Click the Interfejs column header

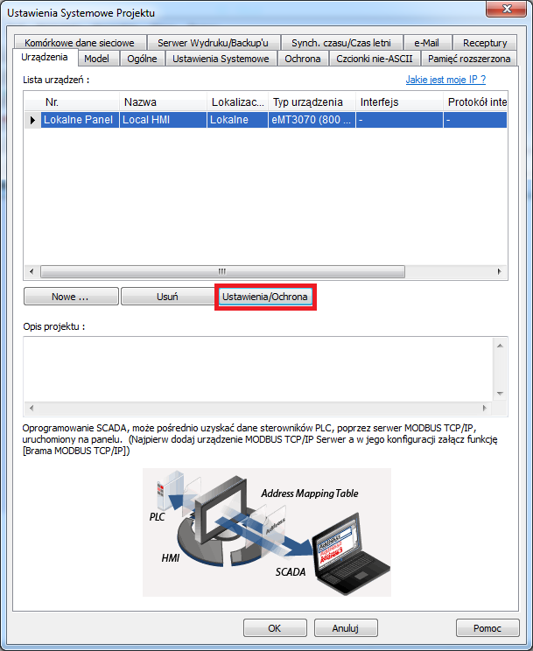399,102
